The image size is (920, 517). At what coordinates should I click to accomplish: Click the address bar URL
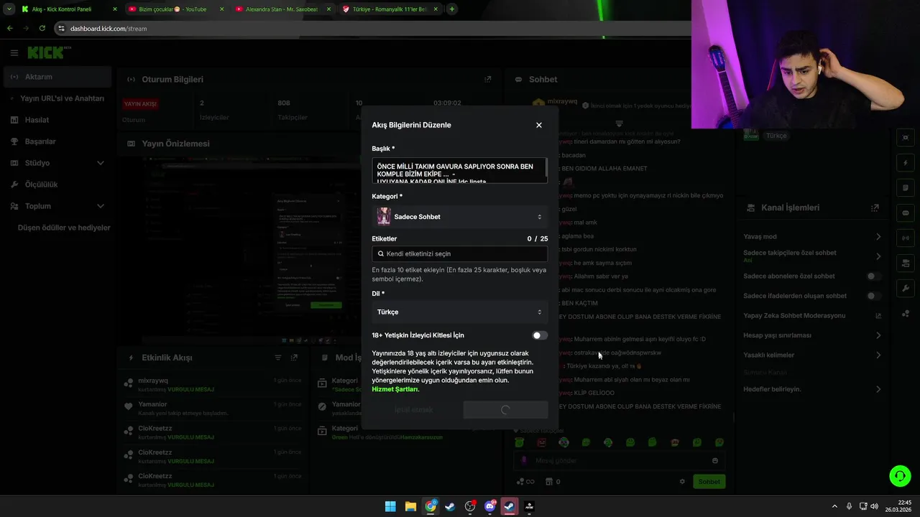pos(108,29)
